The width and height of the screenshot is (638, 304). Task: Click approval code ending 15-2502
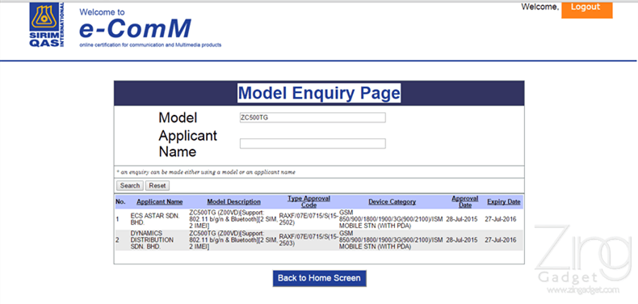point(309,219)
